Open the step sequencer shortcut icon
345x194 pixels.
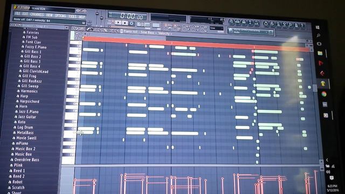pyautogui.click(x=237, y=22)
